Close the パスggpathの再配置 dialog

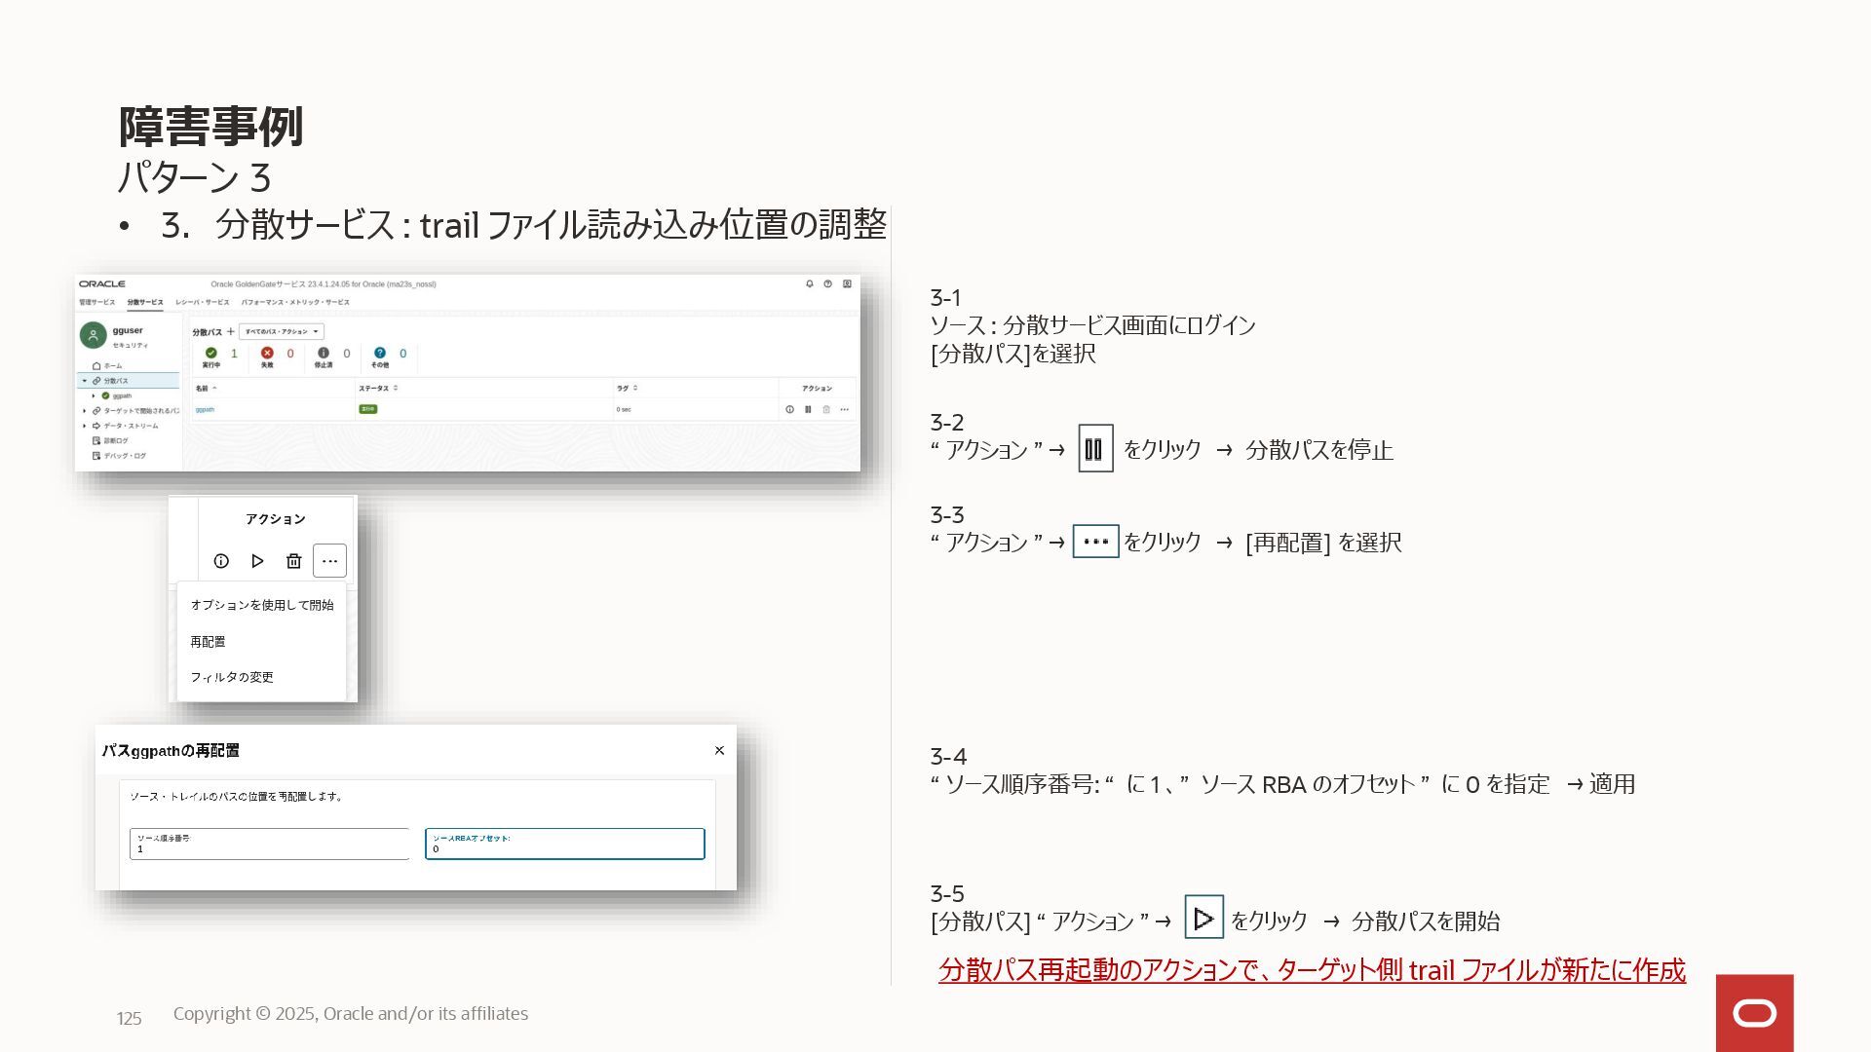click(x=719, y=750)
